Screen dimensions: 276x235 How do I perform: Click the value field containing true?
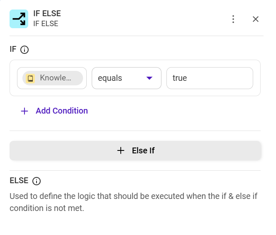(209, 78)
